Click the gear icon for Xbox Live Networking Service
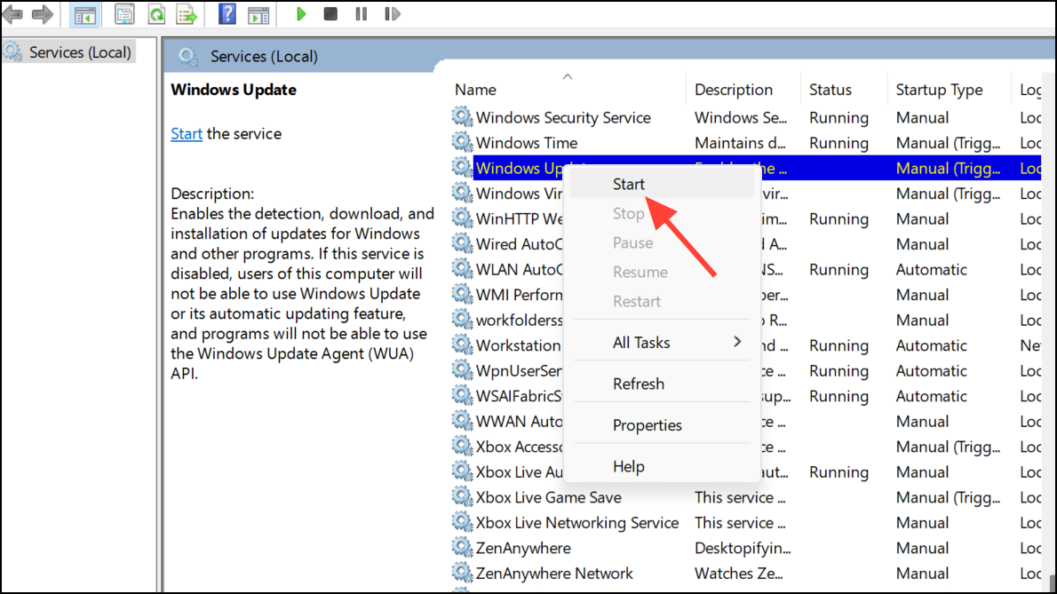Screen dimensions: 1057x594 462,522
